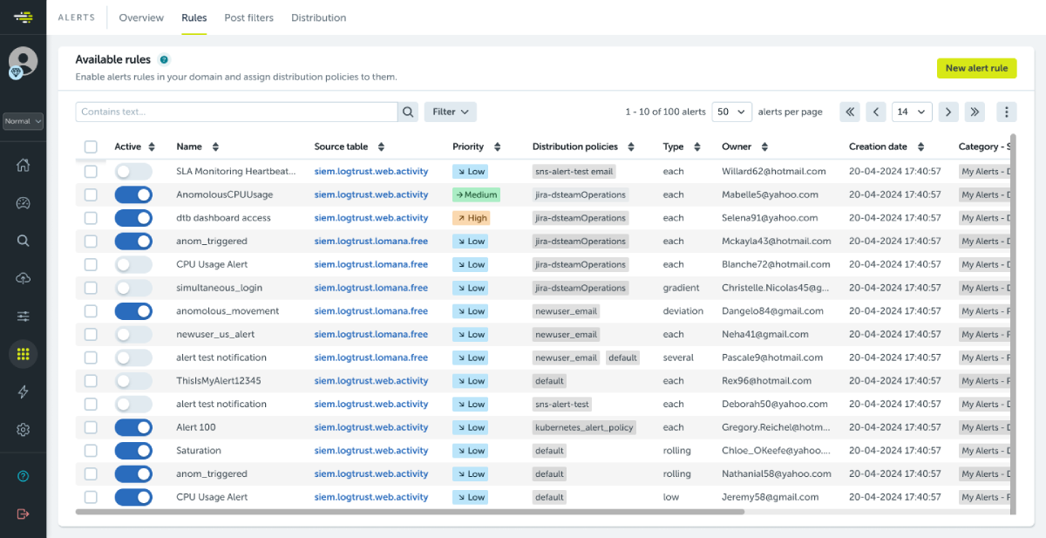Open the Distribution tab
Image resolution: width=1046 pixels, height=538 pixels.
[318, 17]
